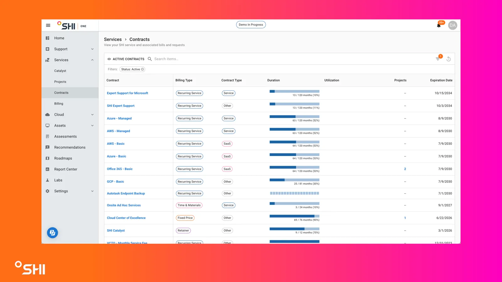Expand the Assets menu chevron

[92, 126]
